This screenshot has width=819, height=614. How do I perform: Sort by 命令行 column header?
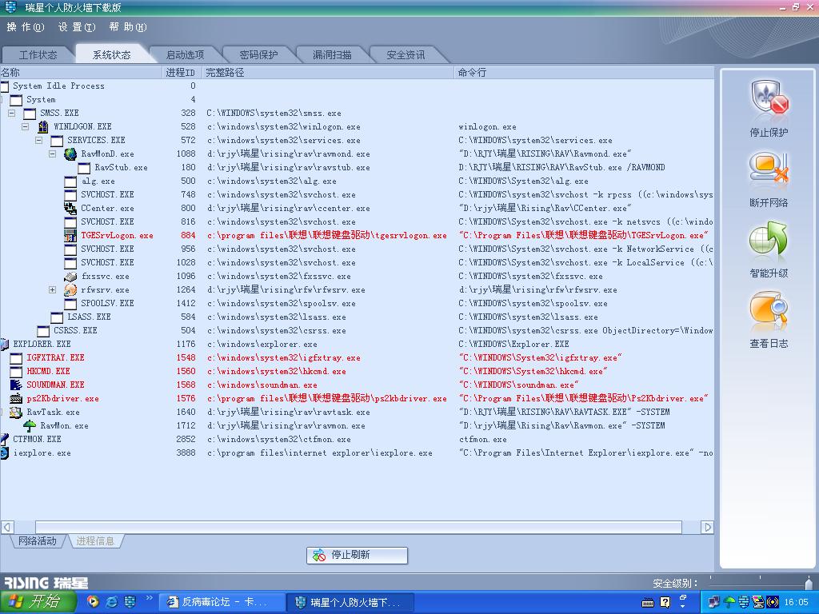tap(584, 73)
